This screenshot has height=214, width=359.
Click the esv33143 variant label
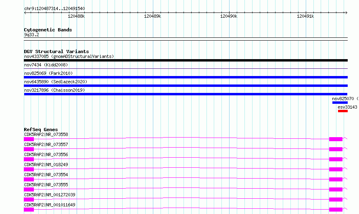point(347,107)
